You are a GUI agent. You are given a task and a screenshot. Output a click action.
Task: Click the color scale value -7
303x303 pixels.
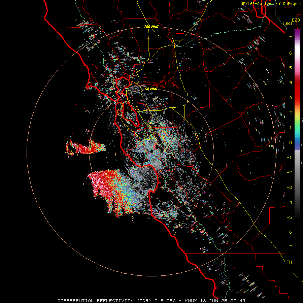pos(289,247)
